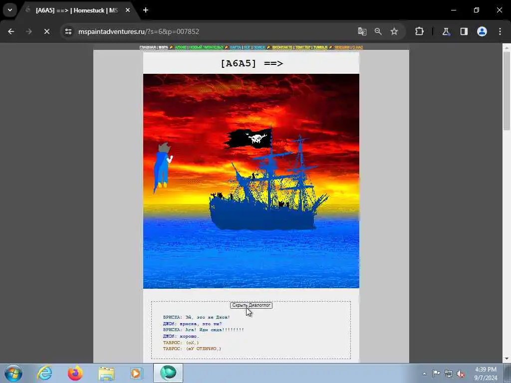The height and width of the screenshot is (383, 511).
Task: Click the Скрыть Диалоглог button
Action: pos(251,305)
